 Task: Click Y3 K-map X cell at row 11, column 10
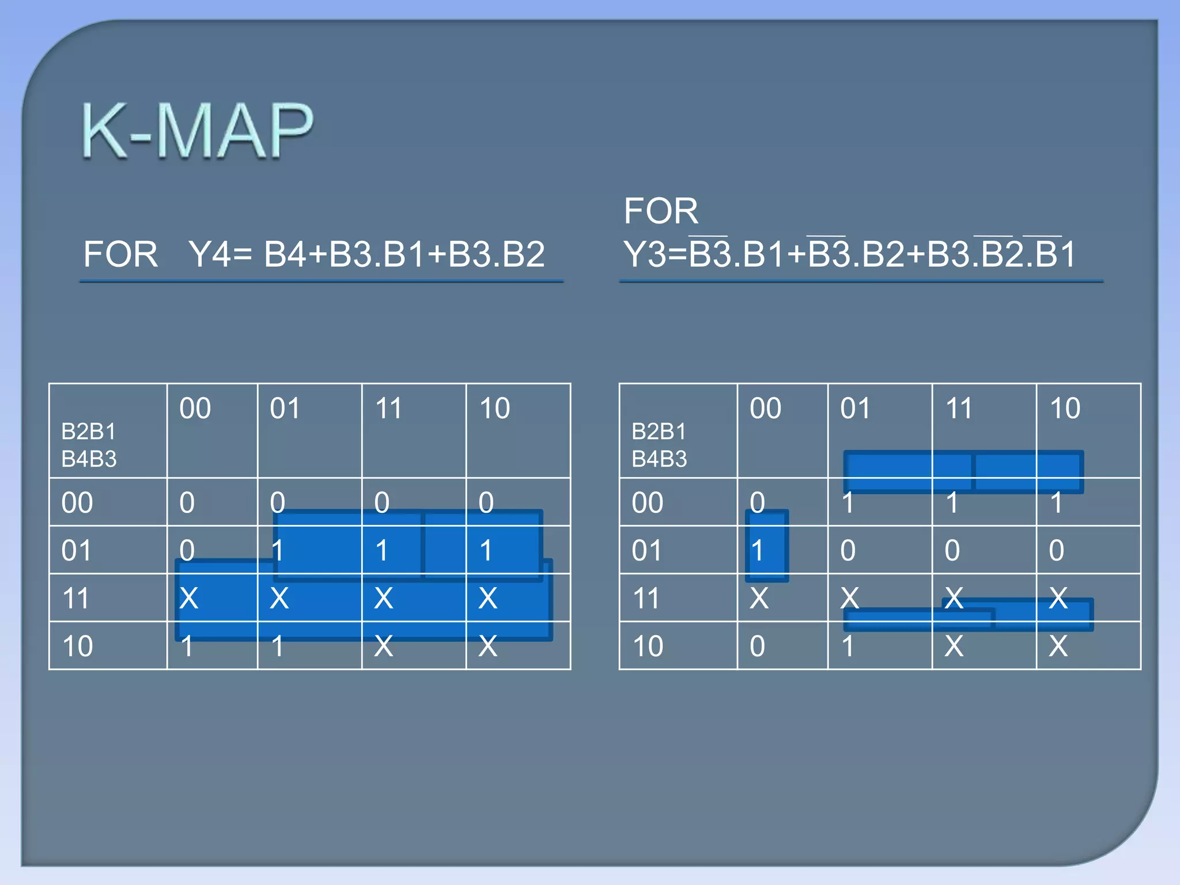point(1088,597)
